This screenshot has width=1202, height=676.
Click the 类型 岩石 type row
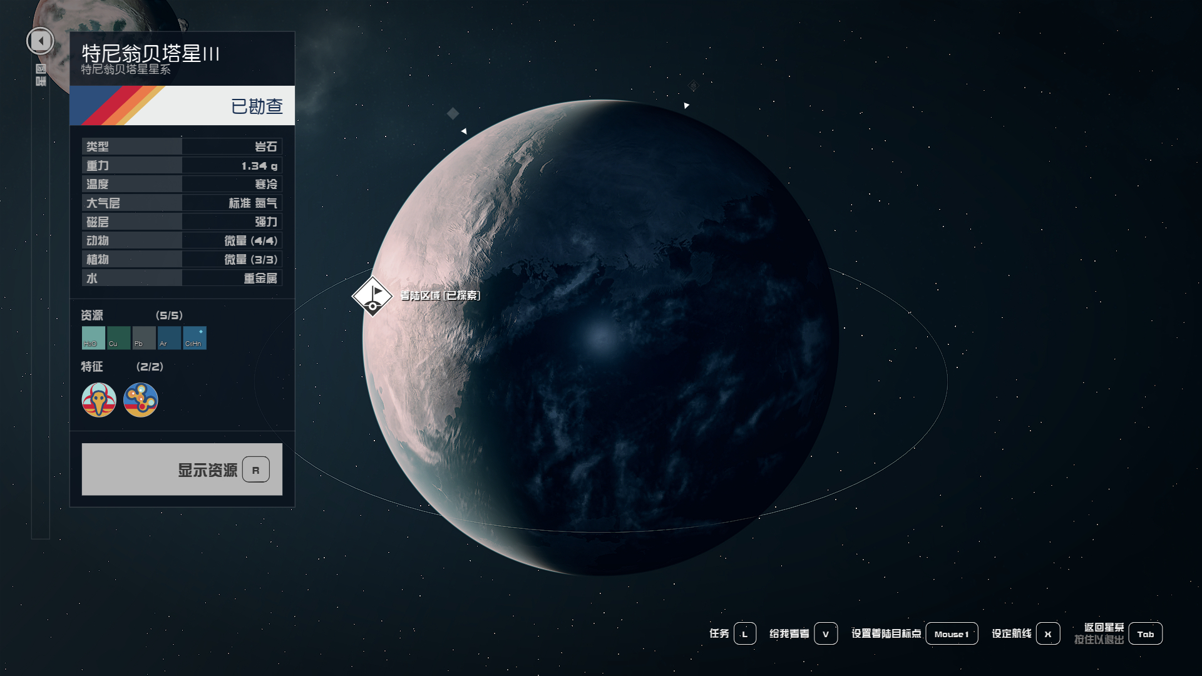pos(182,146)
